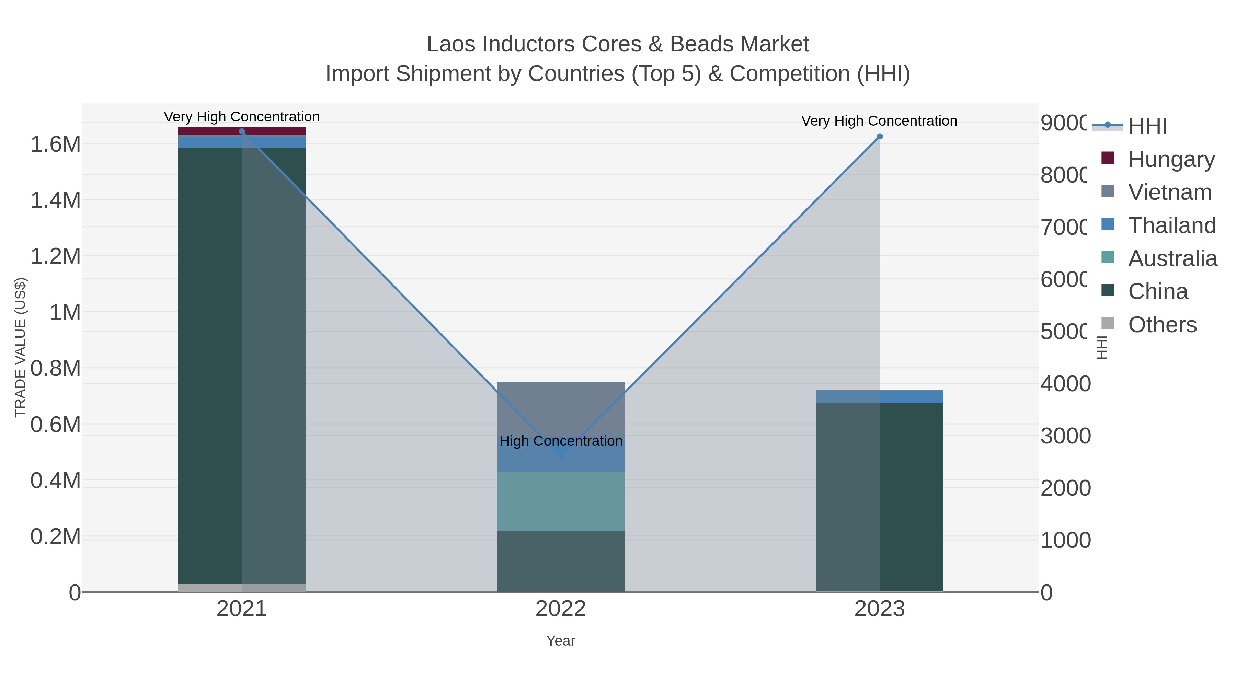The image size is (1236, 695).
Task: Click the 1M y-axis tick label
Action: click(65, 313)
